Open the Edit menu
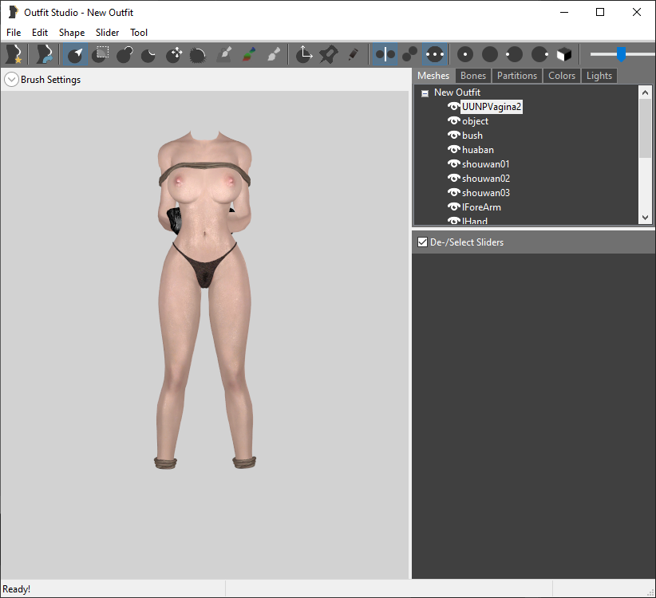This screenshot has height=598, width=656. click(x=40, y=33)
